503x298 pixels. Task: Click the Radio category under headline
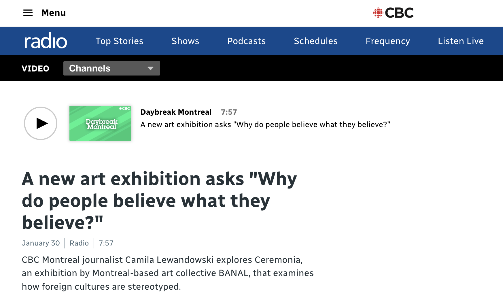tap(79, 243)
